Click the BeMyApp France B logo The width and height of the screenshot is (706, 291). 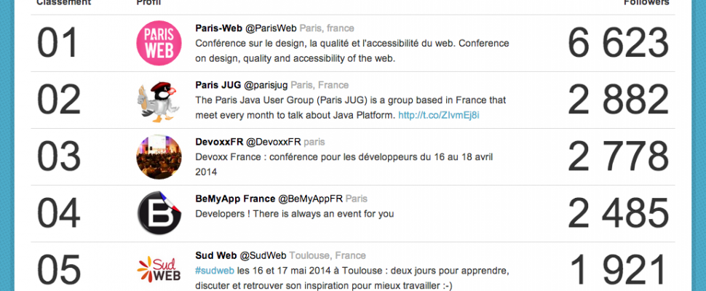[159, 213]
